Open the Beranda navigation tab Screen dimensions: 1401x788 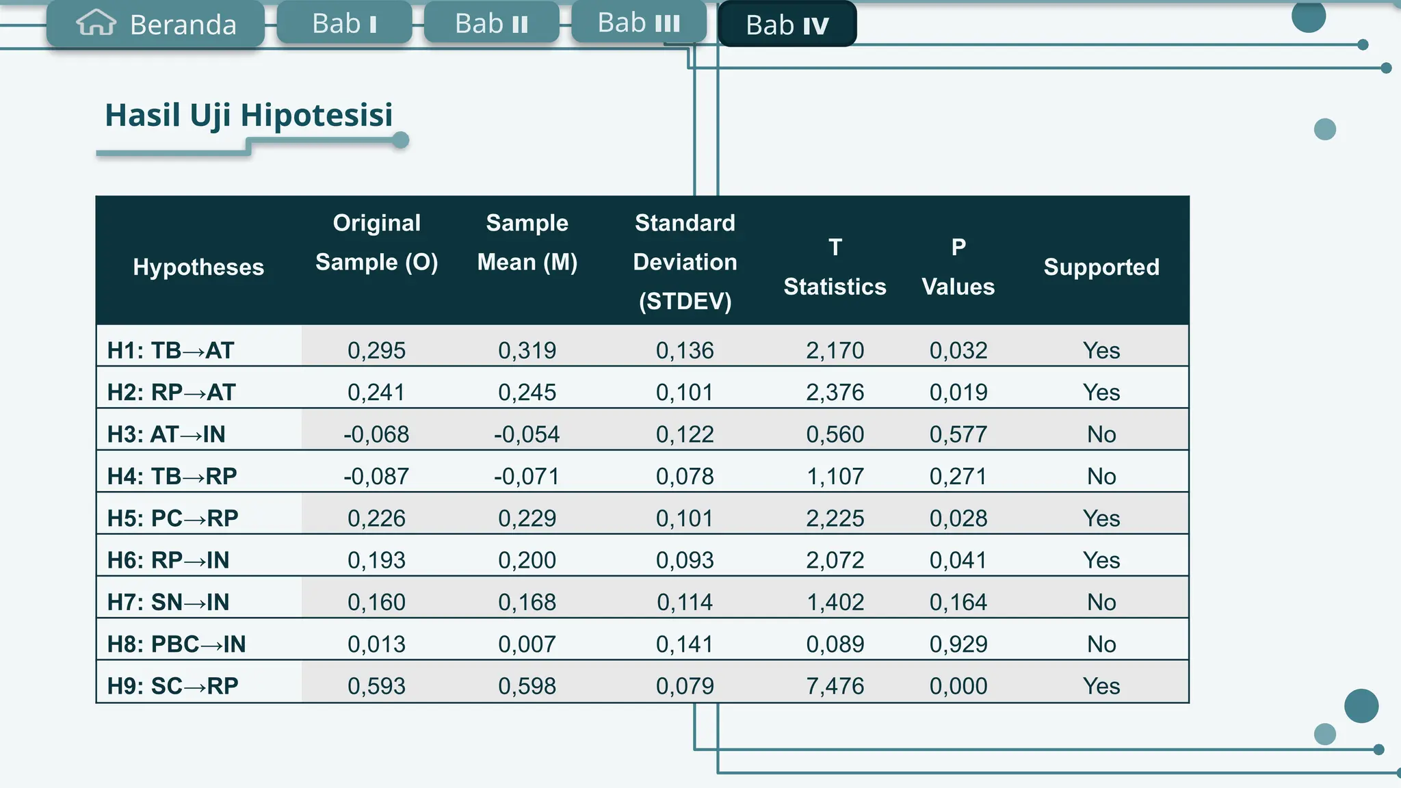tap(182, 25)
